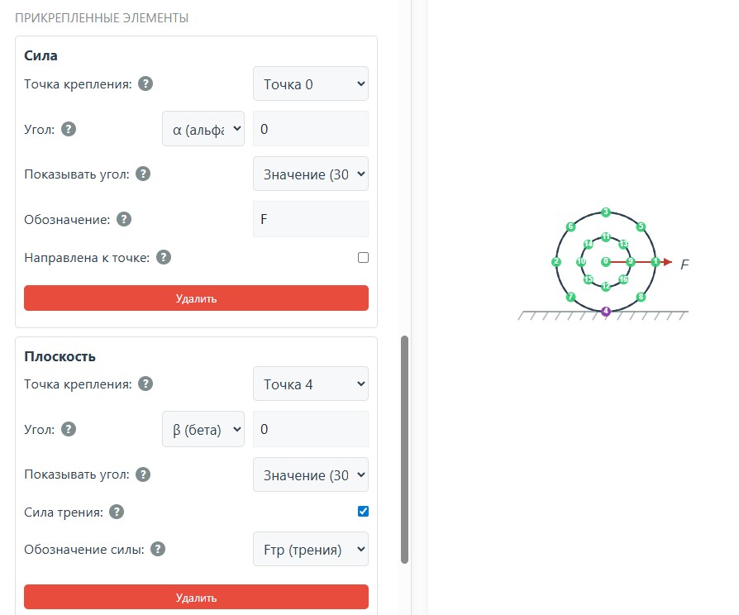Uncheck the Сила трения checkbox
Screen dimensions: 739x615
[363, 512]
